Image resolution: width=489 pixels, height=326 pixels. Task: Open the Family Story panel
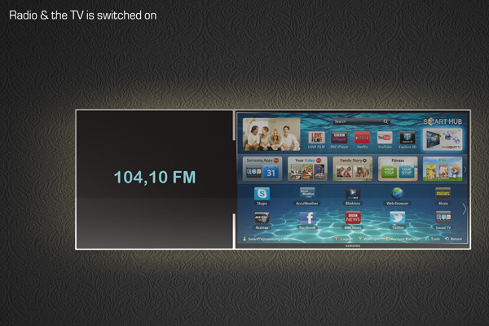(x=353, y=169)
